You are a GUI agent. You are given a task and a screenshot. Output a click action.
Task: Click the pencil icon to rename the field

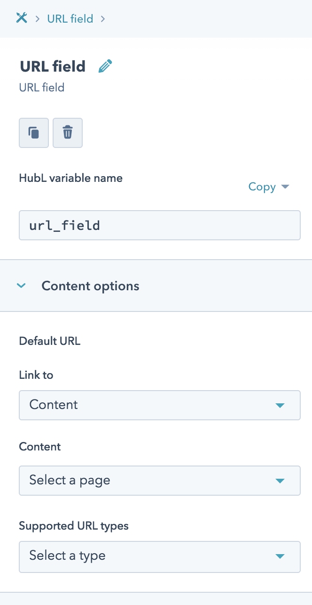[x=105, y=66]
